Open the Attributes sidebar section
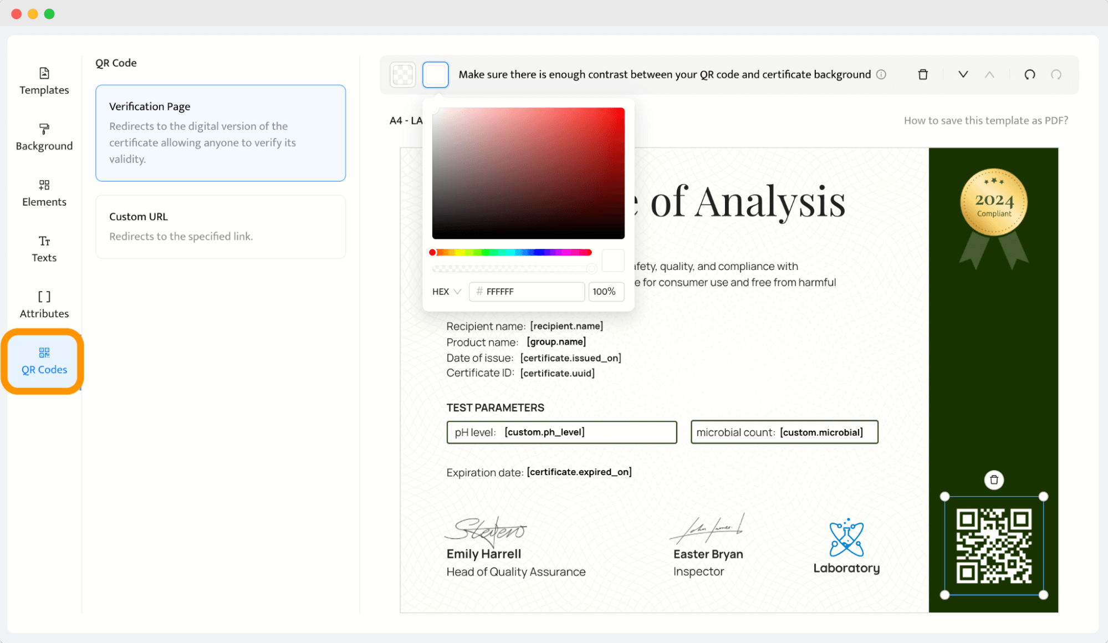Screen dimensions: 1108x643 [44, 305]
